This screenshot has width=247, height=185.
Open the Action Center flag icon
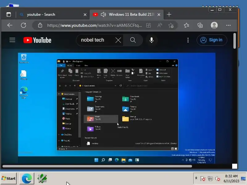pyautogui.click(x=203, y=179)
